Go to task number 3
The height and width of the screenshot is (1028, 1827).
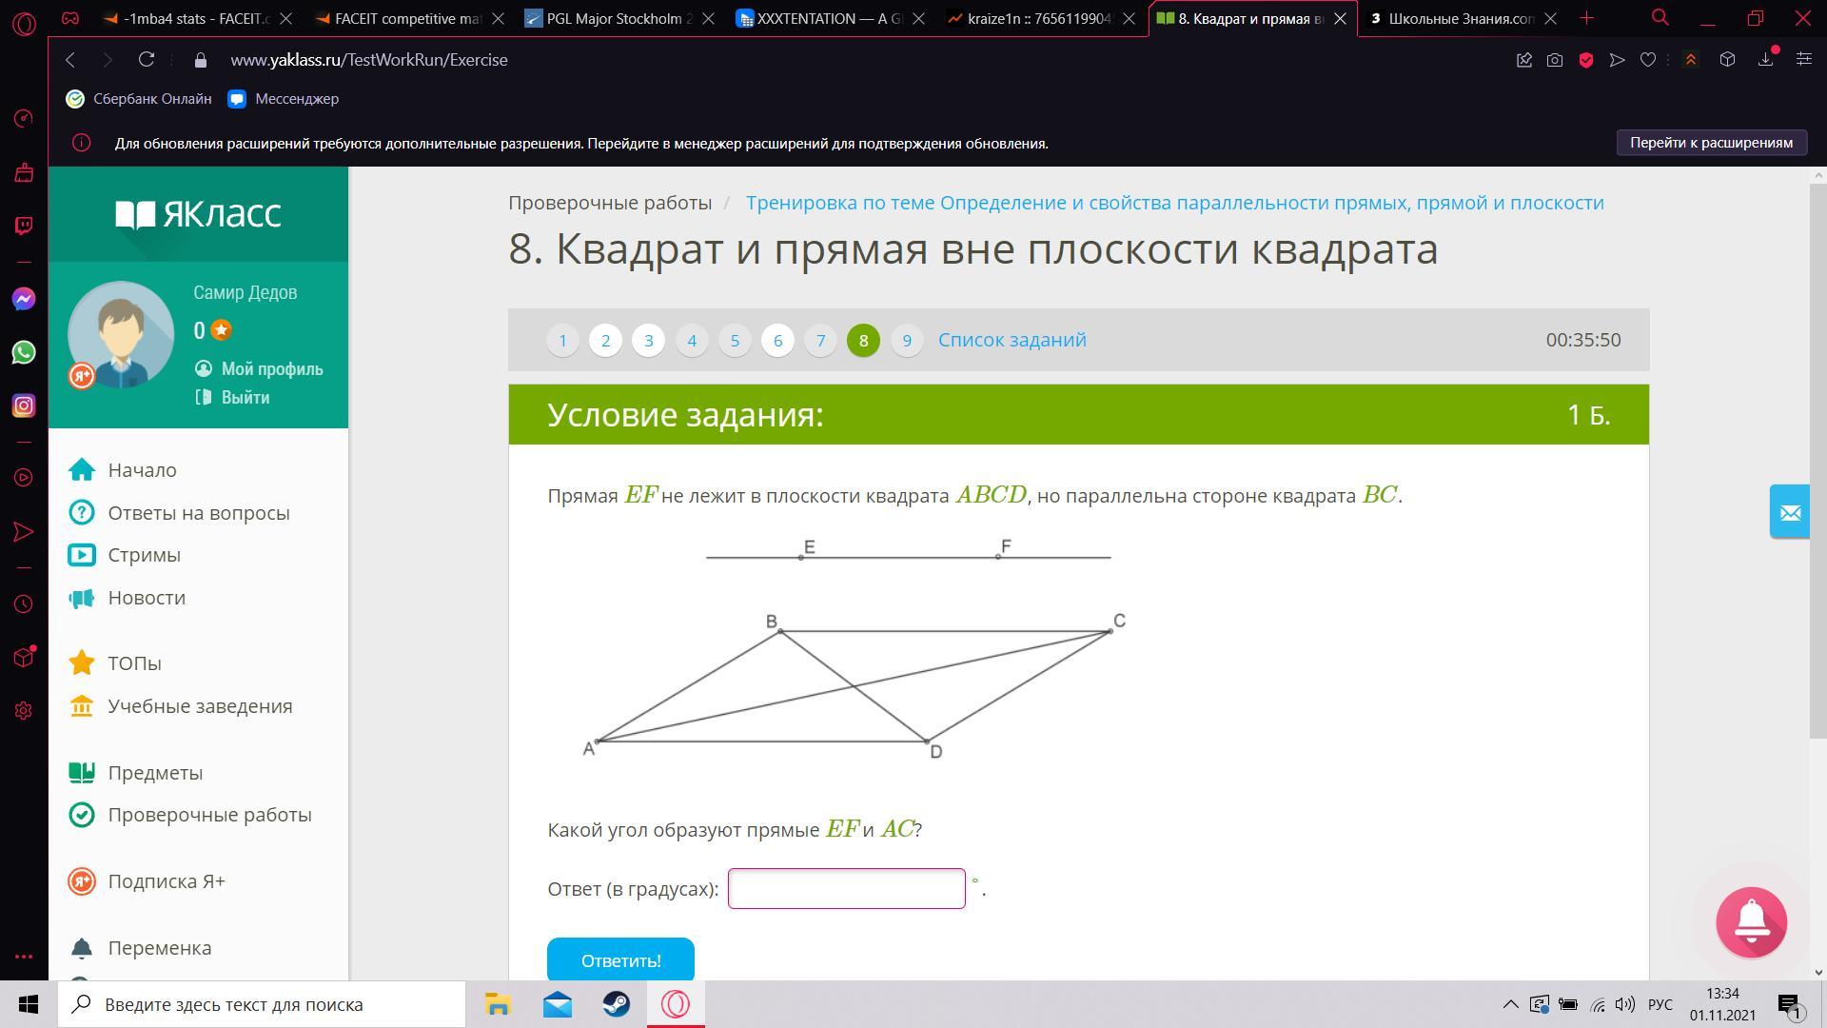tap(649, 340)
